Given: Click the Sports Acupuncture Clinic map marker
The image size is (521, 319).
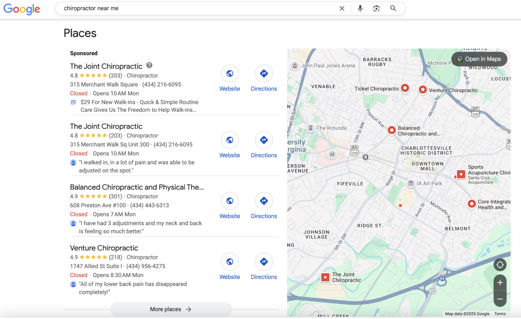Looking at the screenshot, I should pyautogui.click(x=461, y=174).
